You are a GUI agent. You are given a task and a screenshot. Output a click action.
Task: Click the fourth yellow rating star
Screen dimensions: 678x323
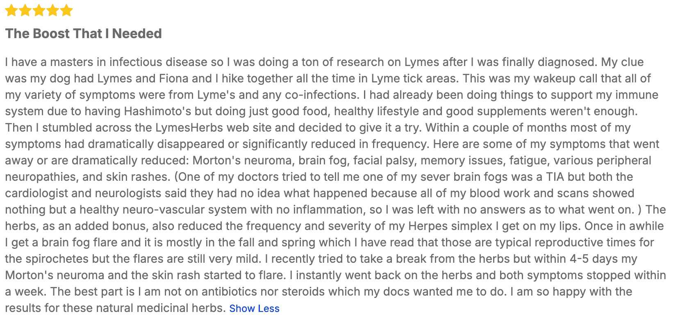pyautogui.click(x=52, y=10)
